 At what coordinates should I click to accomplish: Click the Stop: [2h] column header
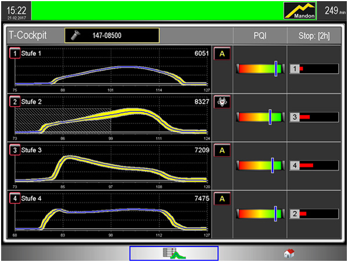pyautogui.click(x=314, y=35)
